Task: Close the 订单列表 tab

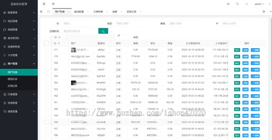Action: [107, 12]
